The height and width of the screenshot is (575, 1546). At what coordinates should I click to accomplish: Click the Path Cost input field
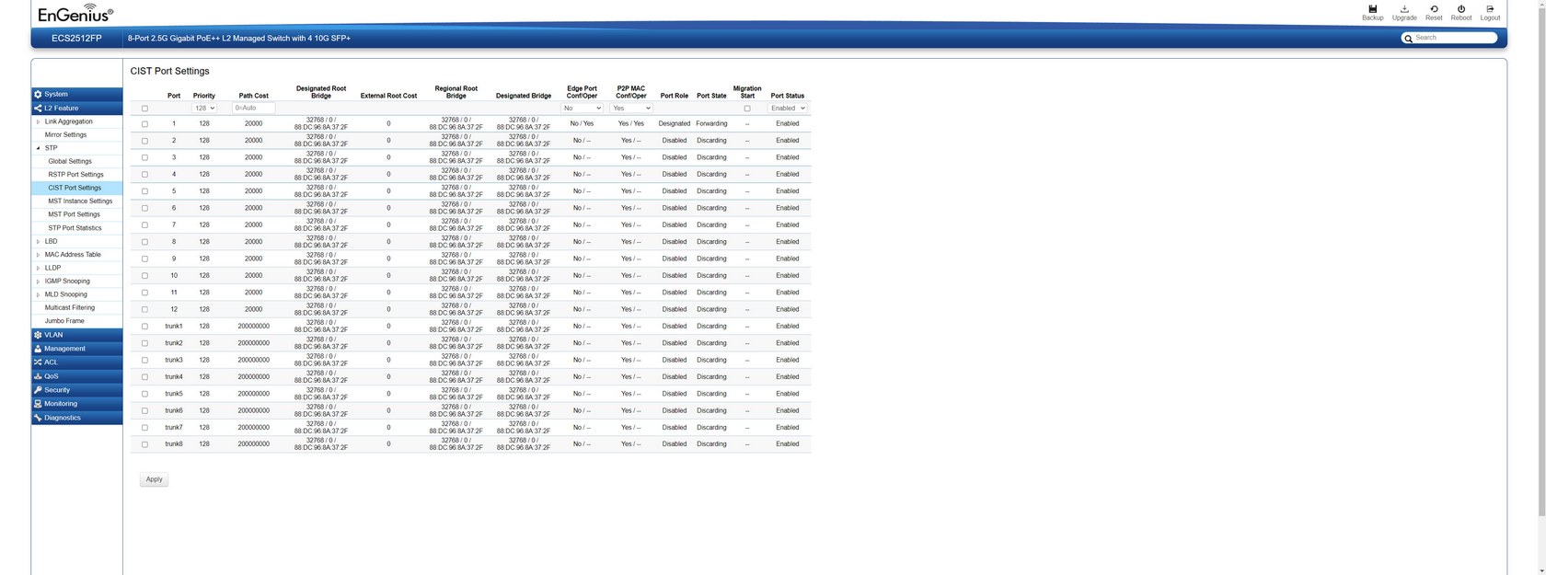pyautogui.click(x=253, y=108)
